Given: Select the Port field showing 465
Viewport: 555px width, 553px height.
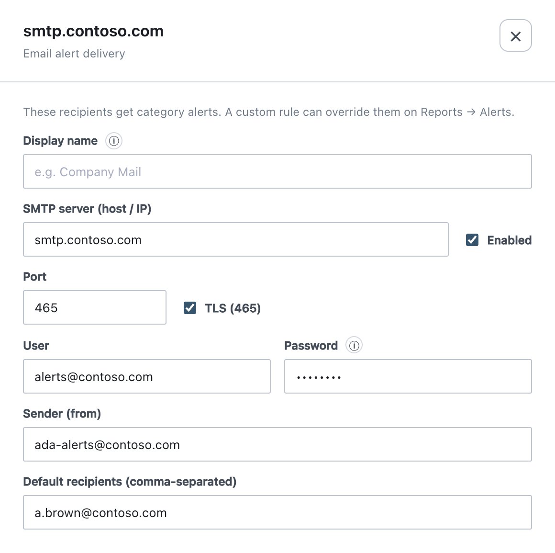Looking at the screenshot, I should [95, 308].
